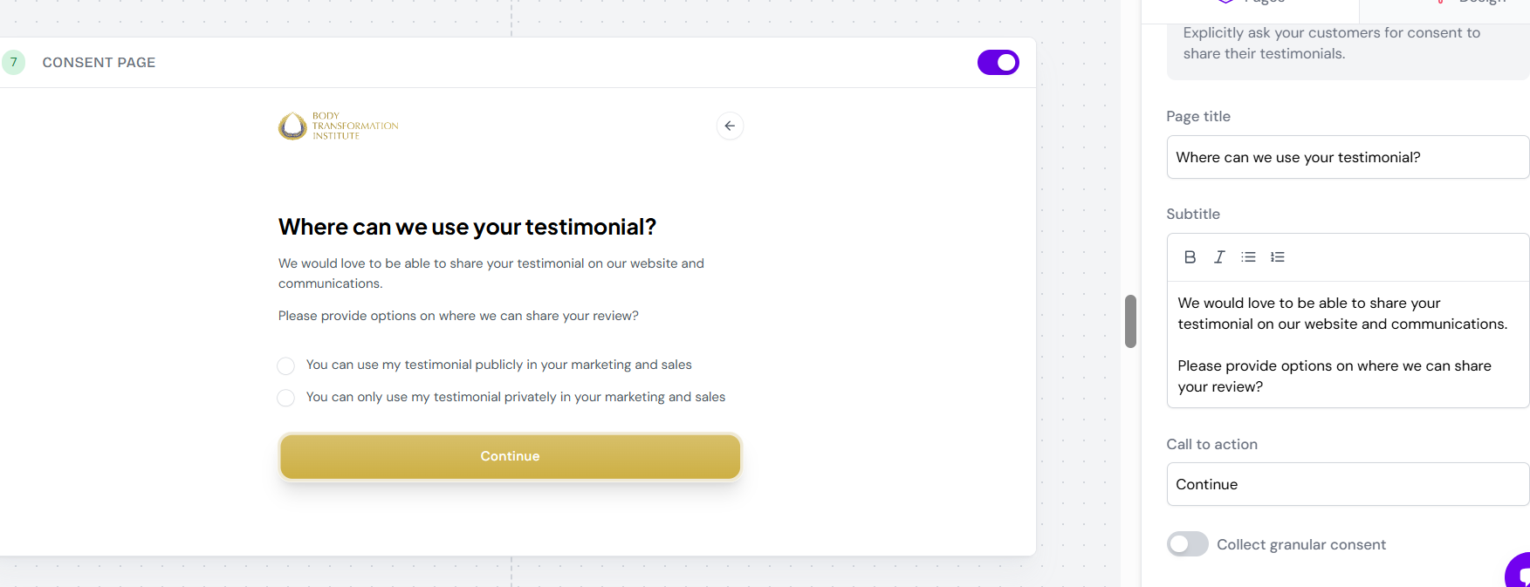
Task: Click the Call to action input field
Action: (1348, 484)
